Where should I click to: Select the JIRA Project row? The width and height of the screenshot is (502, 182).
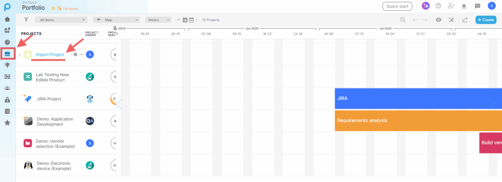pos(49,99)
